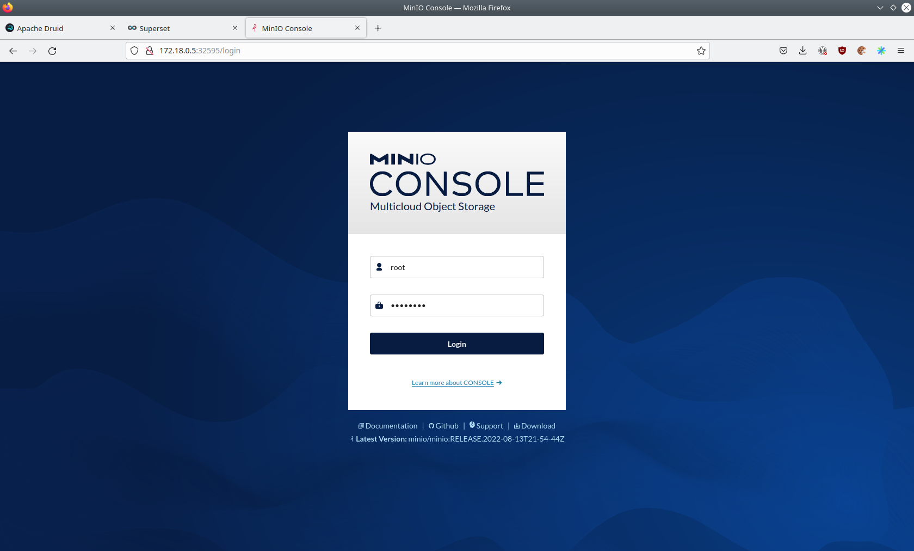Click the insecure connection padlock icon
914x551 pixels.
coord(150,51)
